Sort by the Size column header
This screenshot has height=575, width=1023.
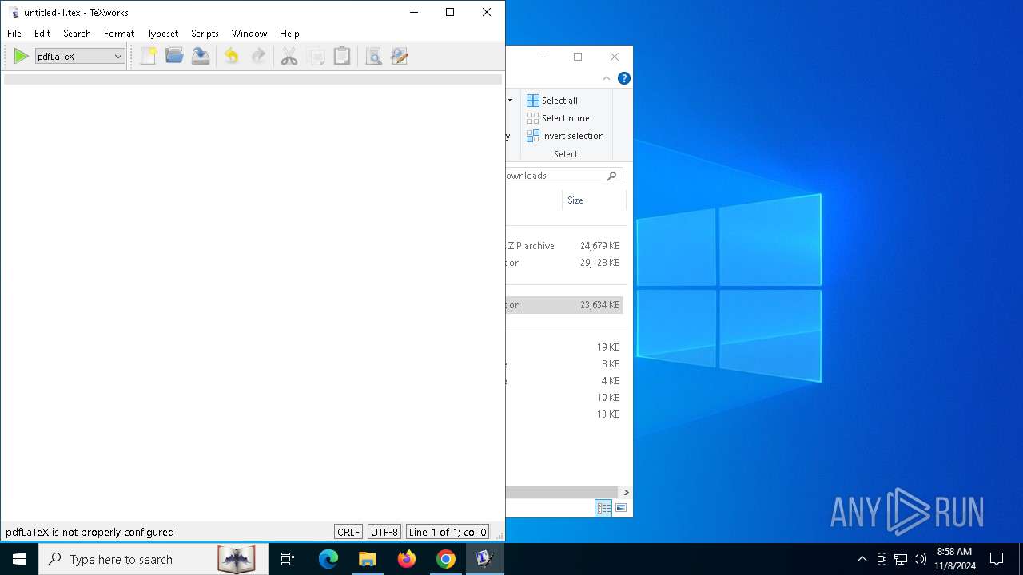pyautogui.click(x=575, y=200)
